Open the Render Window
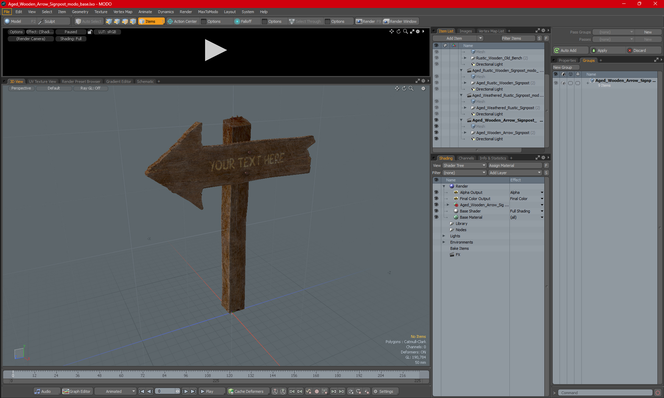 400,21
